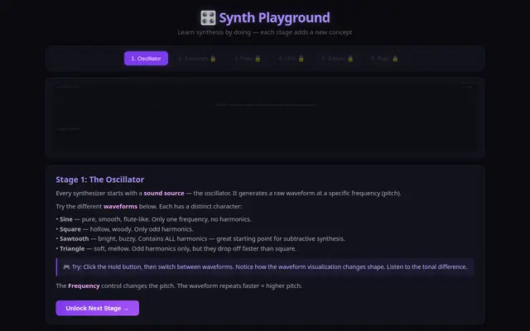Click the highlighted 'sound source' phrase
This screenshot has width=530, height=331.
click(164, 193)
